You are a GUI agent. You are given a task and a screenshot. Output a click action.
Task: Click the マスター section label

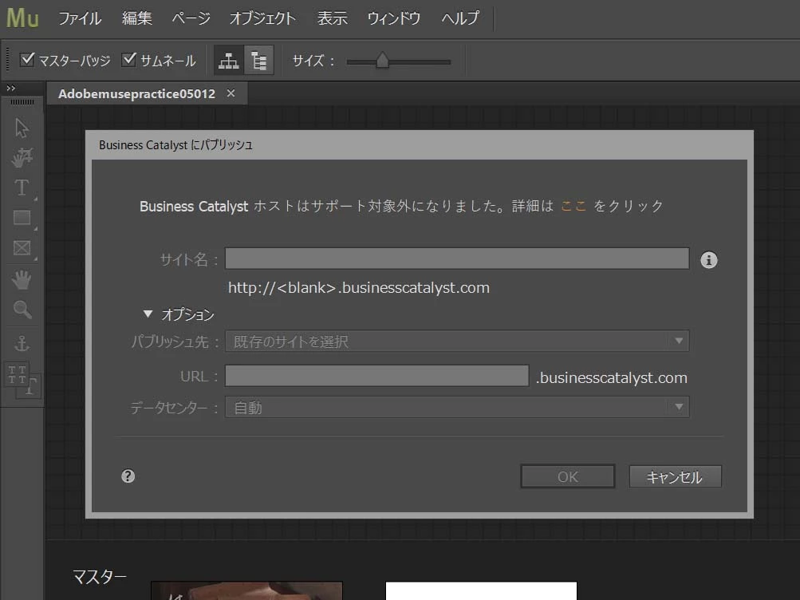100,577
